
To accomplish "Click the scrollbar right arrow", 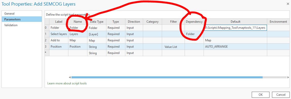I will coord(288,77).
